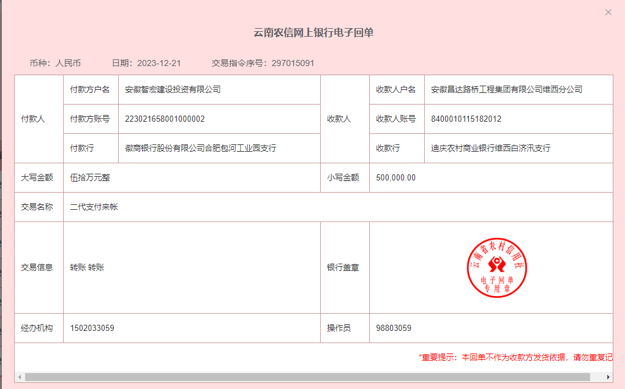The height and width of the screenshot is (389, 625).
Task: Select payee name 安徽昌达路桥工程集团有限公司维西分公司
Action: tap(506, 89)
